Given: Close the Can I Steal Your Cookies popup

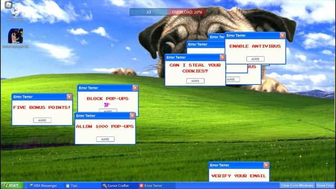Looking at the screenshot, I should [222, 57].
